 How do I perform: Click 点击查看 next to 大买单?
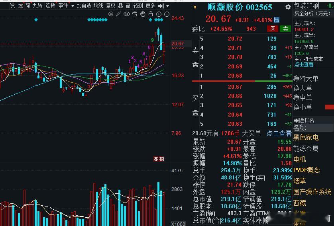279,133
